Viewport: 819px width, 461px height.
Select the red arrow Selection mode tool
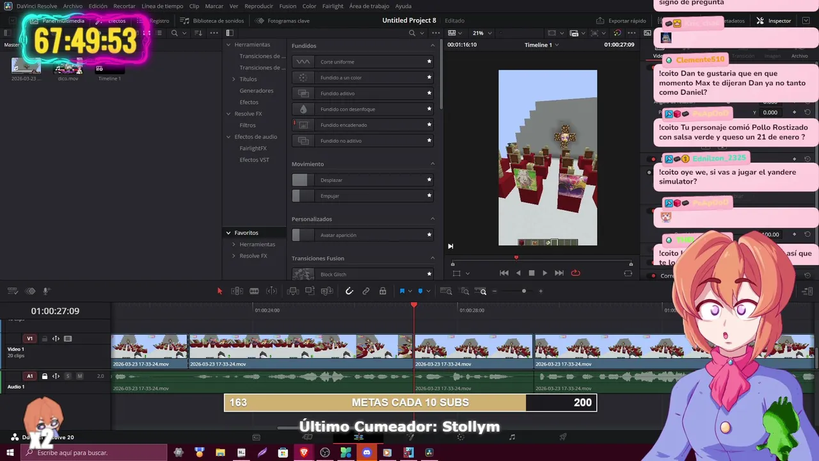pyautogui.click(x=219, y=291)
